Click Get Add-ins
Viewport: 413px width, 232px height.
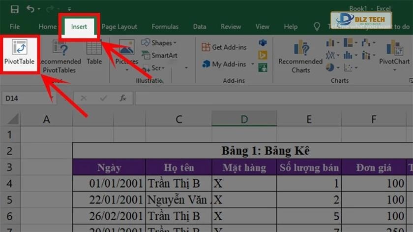(224, 47)
